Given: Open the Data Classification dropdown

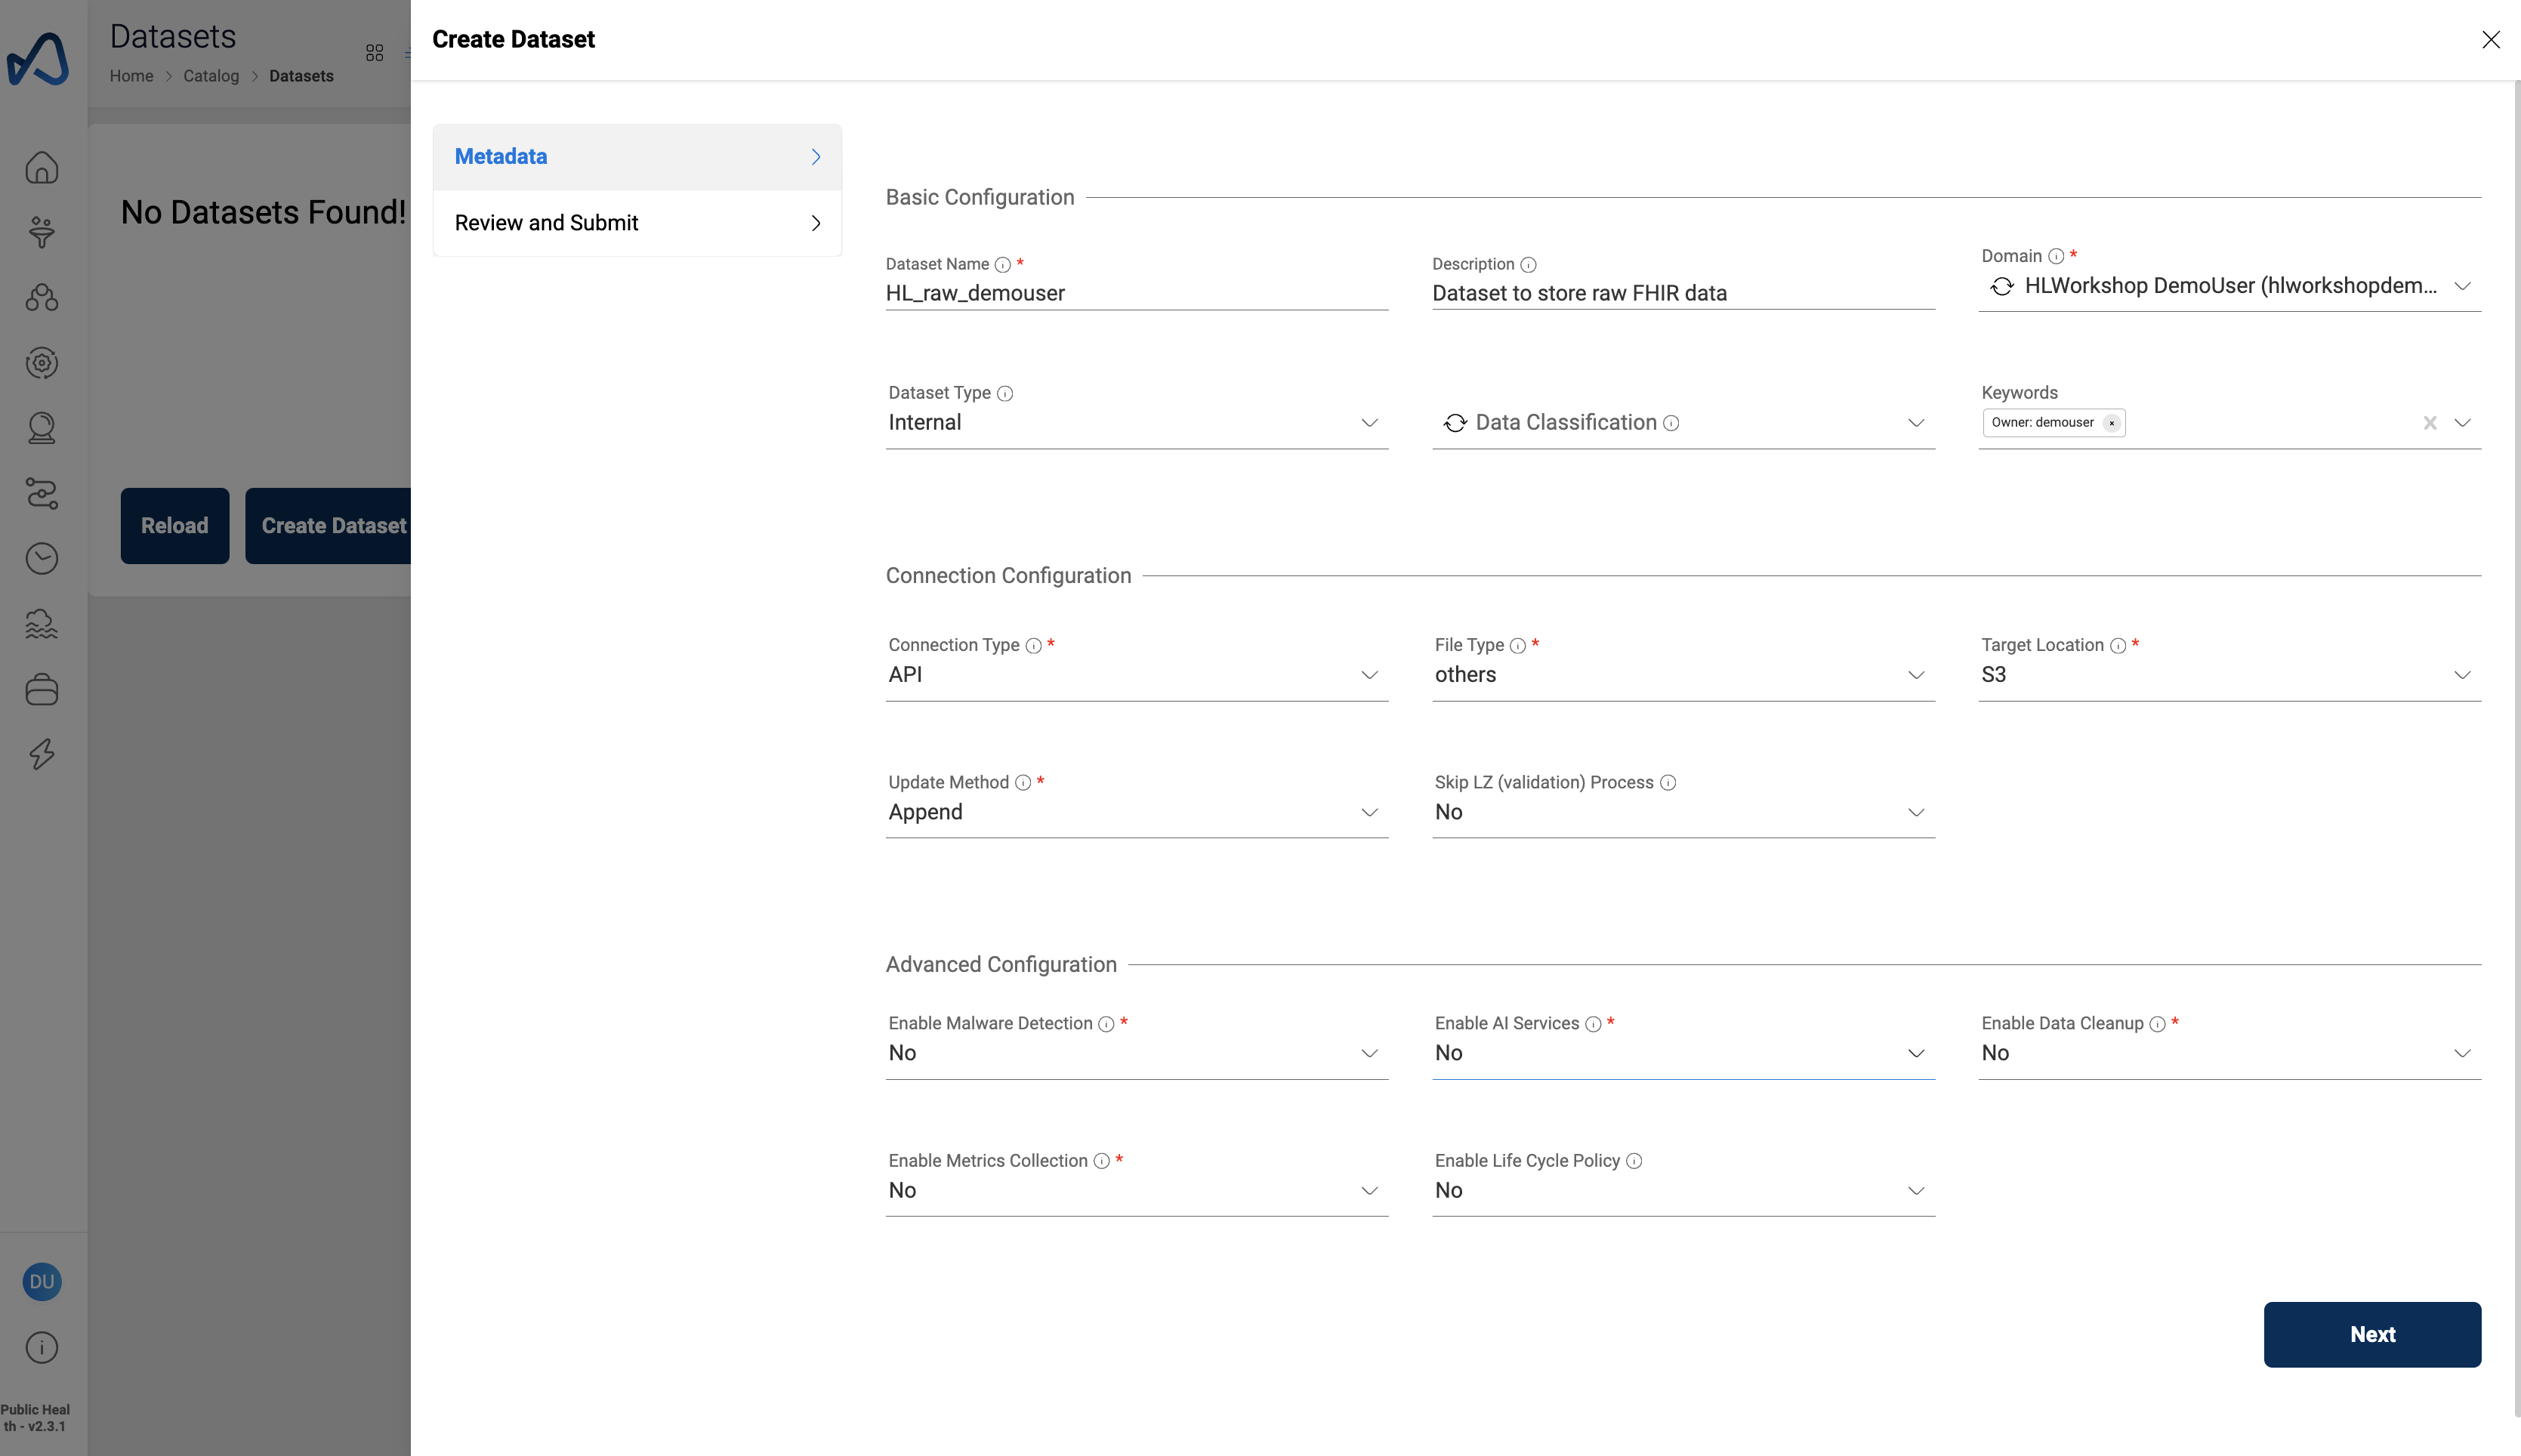Looking at the screenshot, I should 1684,423.
